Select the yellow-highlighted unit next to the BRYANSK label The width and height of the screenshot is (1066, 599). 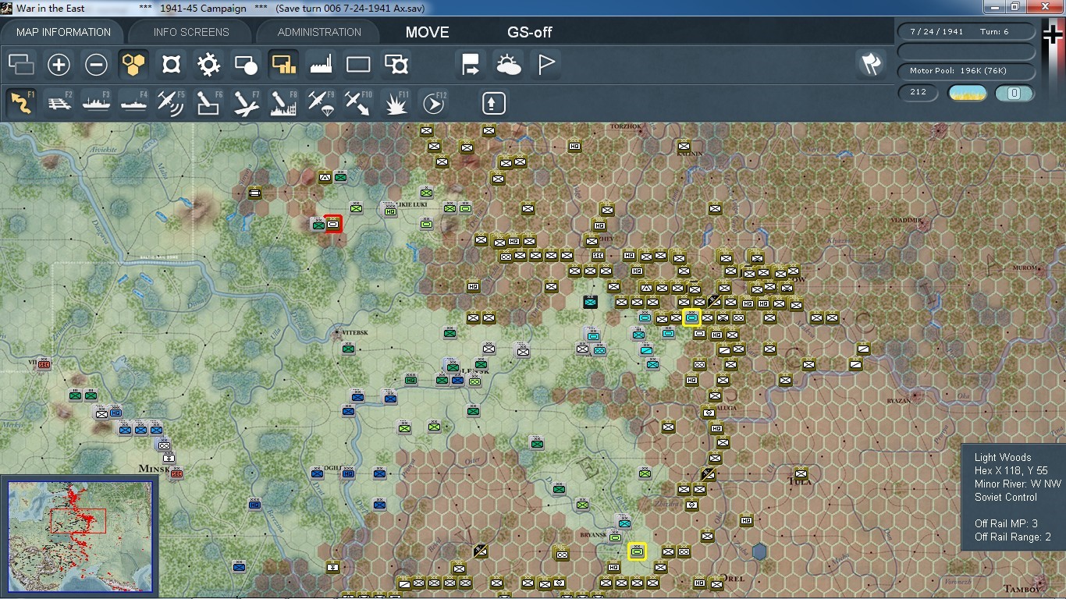point(637,551)
